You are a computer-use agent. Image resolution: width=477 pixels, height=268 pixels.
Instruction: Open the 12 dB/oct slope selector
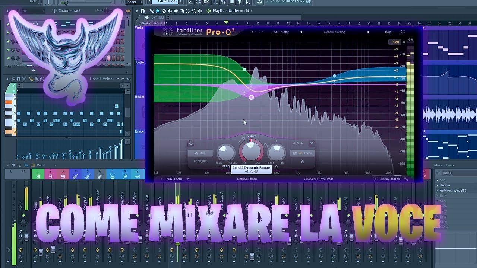200,161
